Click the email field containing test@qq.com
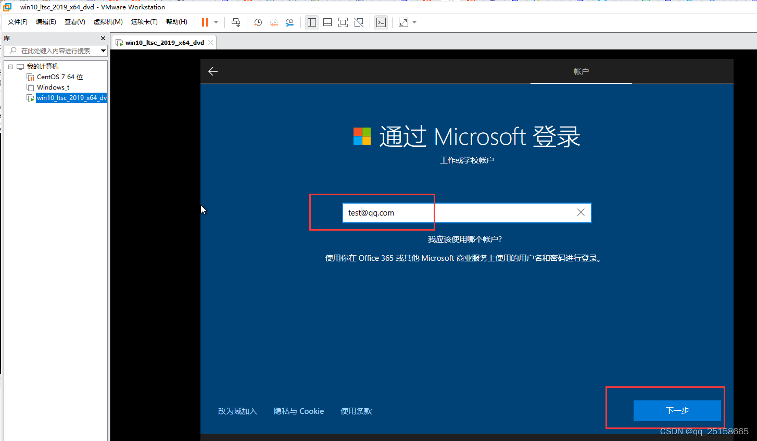Screen dimensions: 757x441 coord(467,212)
